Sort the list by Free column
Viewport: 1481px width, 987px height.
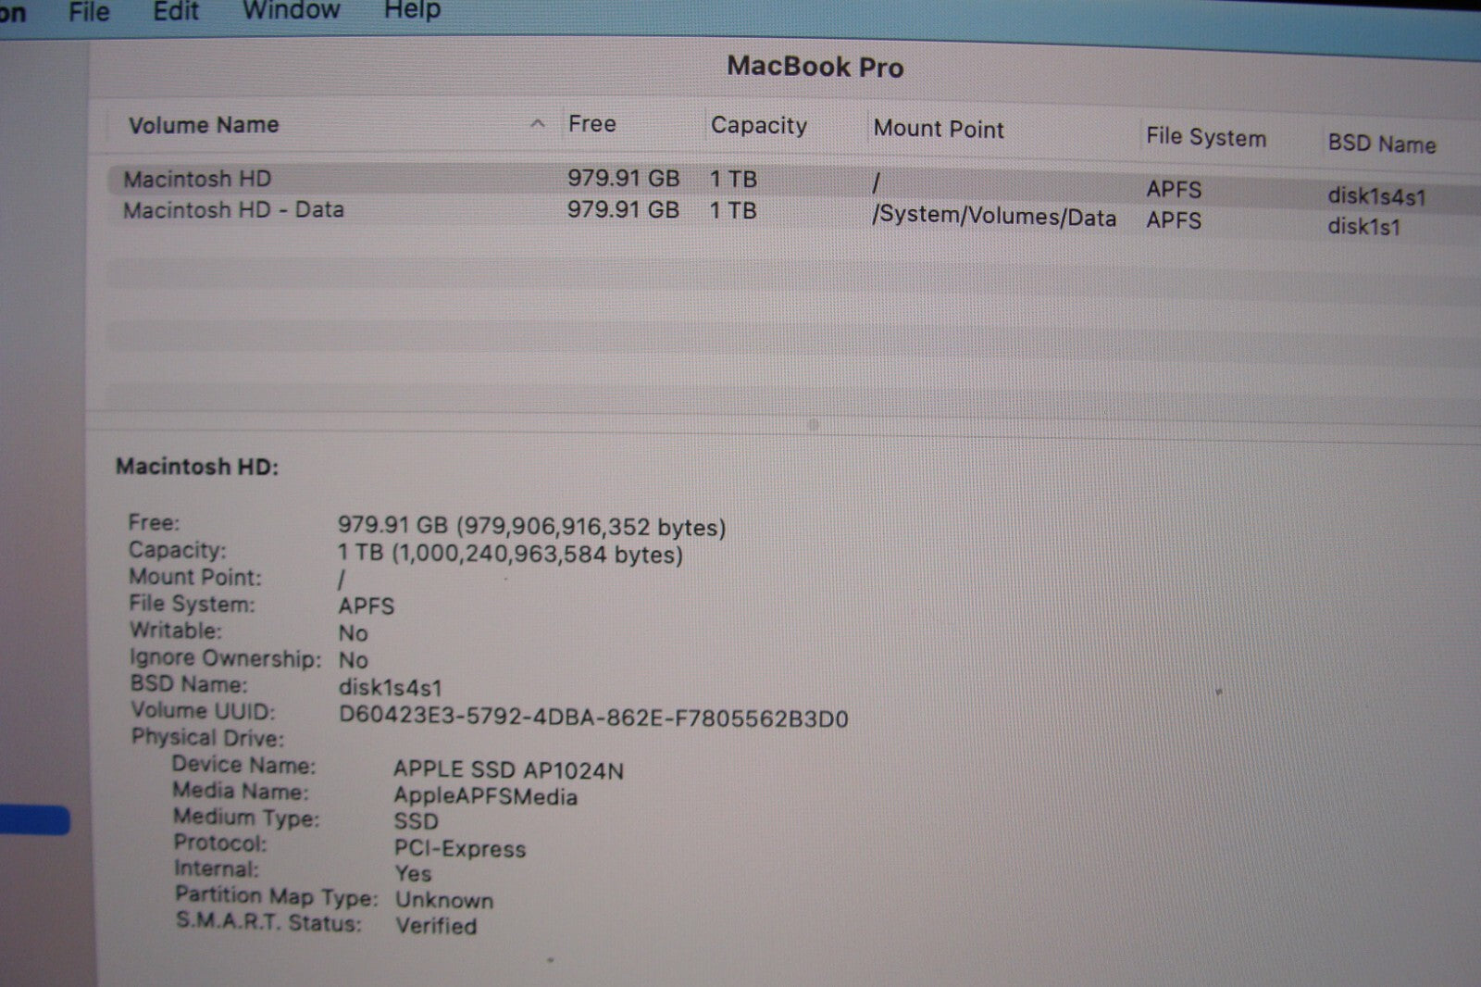click(592, 124)
